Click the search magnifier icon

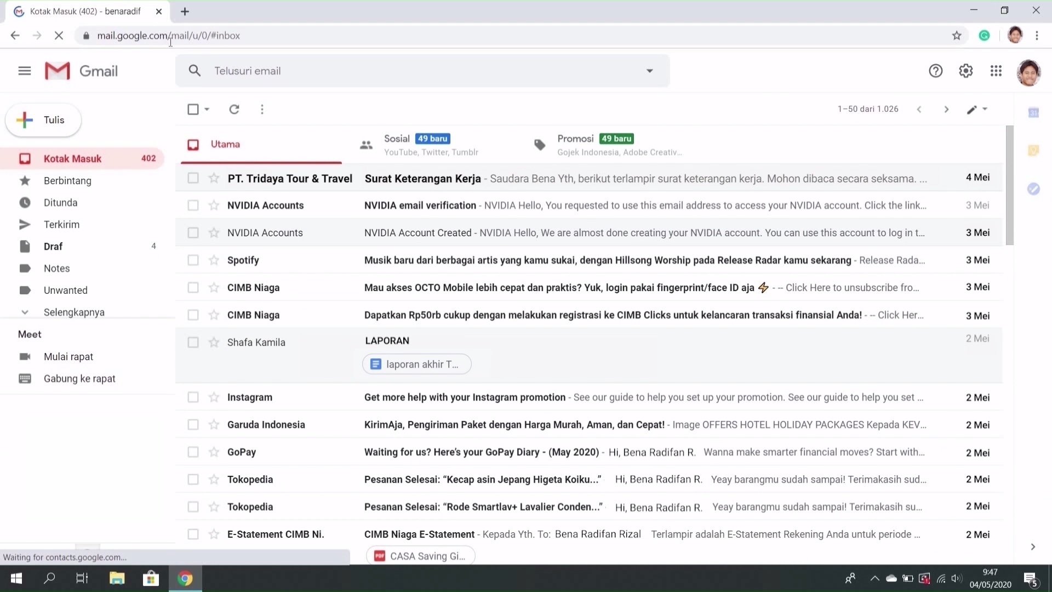pyautogui.click(x=195, y=71)
